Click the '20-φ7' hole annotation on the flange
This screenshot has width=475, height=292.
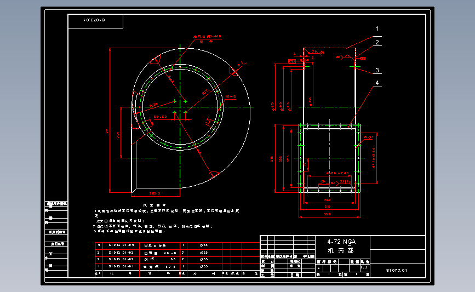point(368,137)
